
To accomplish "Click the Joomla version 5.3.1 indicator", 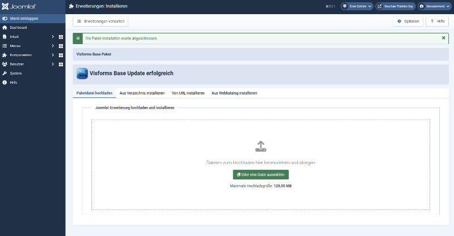I will (x=330, y=6).
